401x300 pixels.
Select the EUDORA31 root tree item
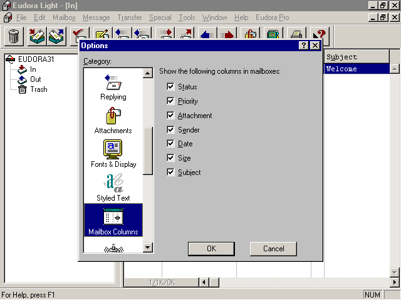[x=36, y=59]
